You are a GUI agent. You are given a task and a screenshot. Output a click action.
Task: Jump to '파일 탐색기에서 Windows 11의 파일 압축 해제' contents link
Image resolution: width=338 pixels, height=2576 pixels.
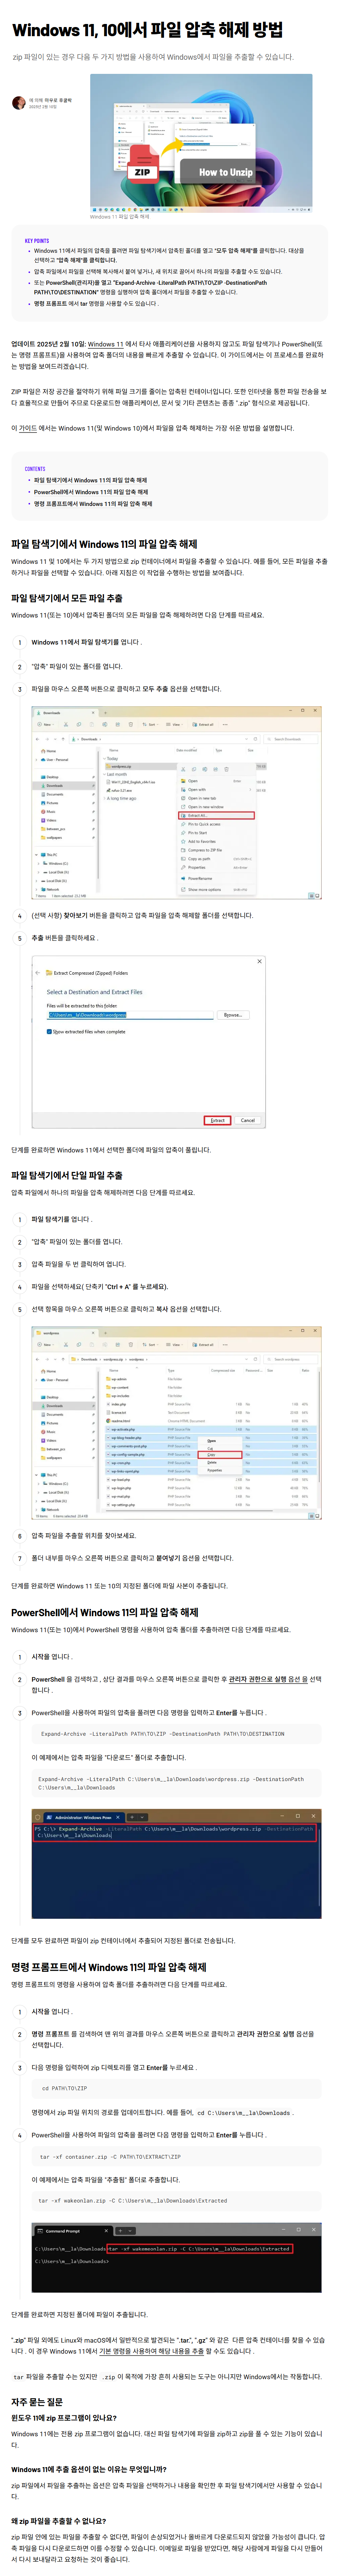90,480
